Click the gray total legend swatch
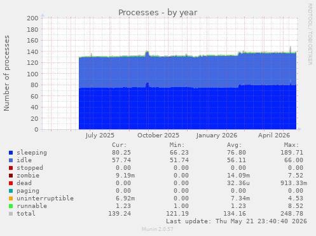 click(x=11, y=214)
